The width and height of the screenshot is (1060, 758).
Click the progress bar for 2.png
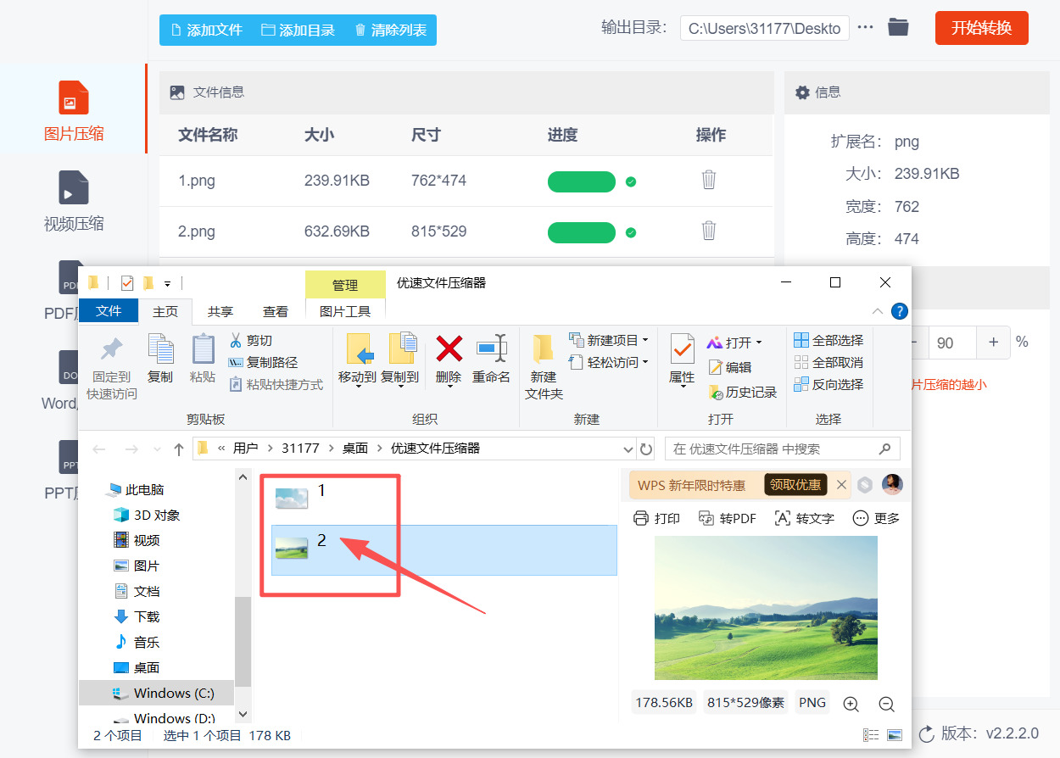tap(582, 231)
